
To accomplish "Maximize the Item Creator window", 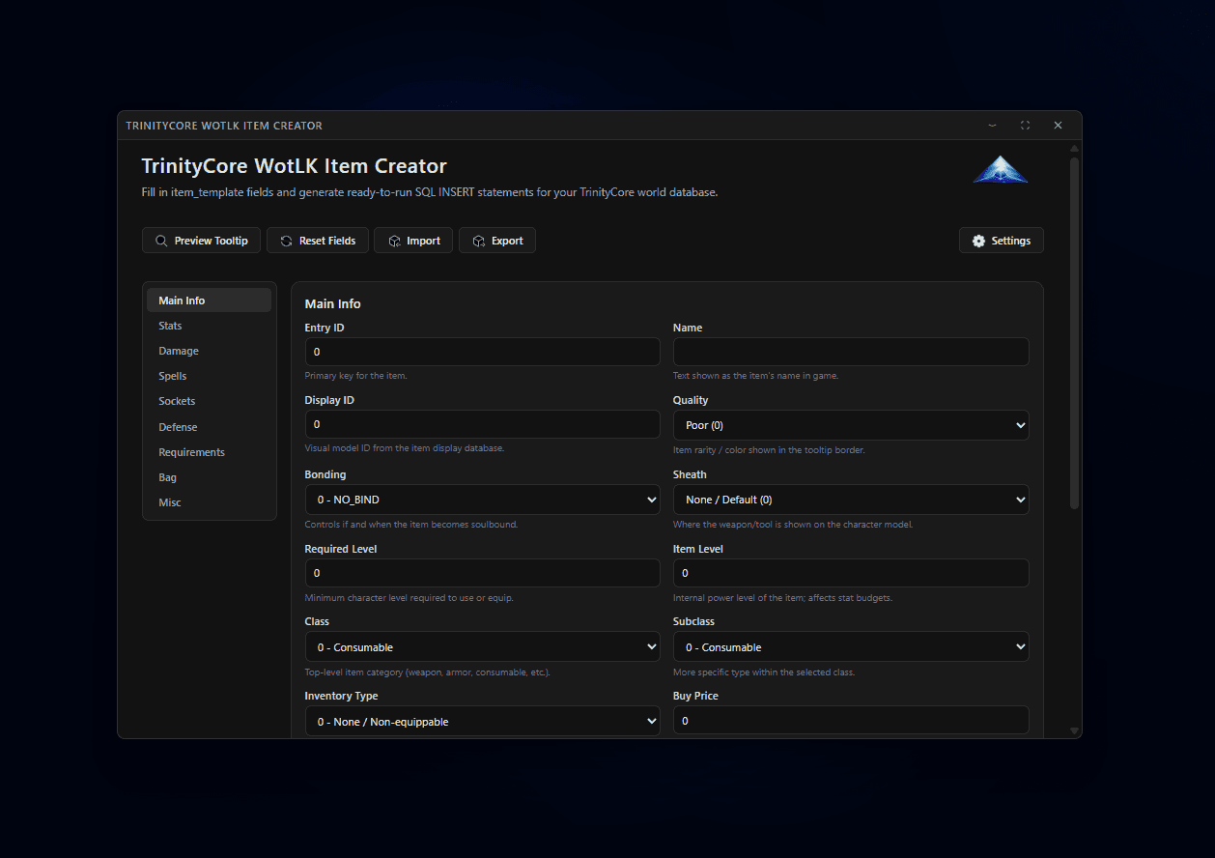I will pyautogui.click(x=1025, y=126).
